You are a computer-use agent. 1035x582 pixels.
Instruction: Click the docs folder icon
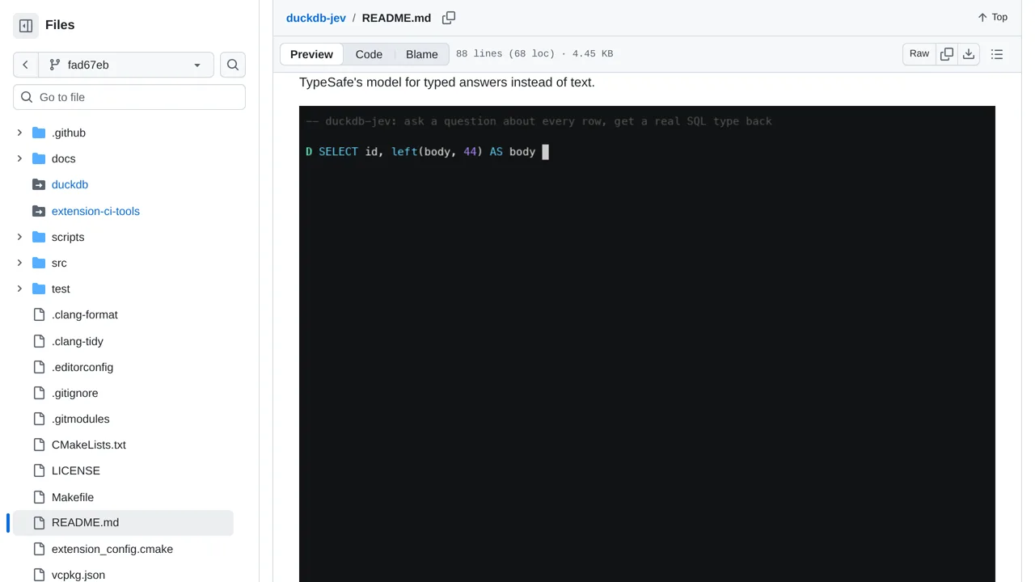[x=39, y=158]
